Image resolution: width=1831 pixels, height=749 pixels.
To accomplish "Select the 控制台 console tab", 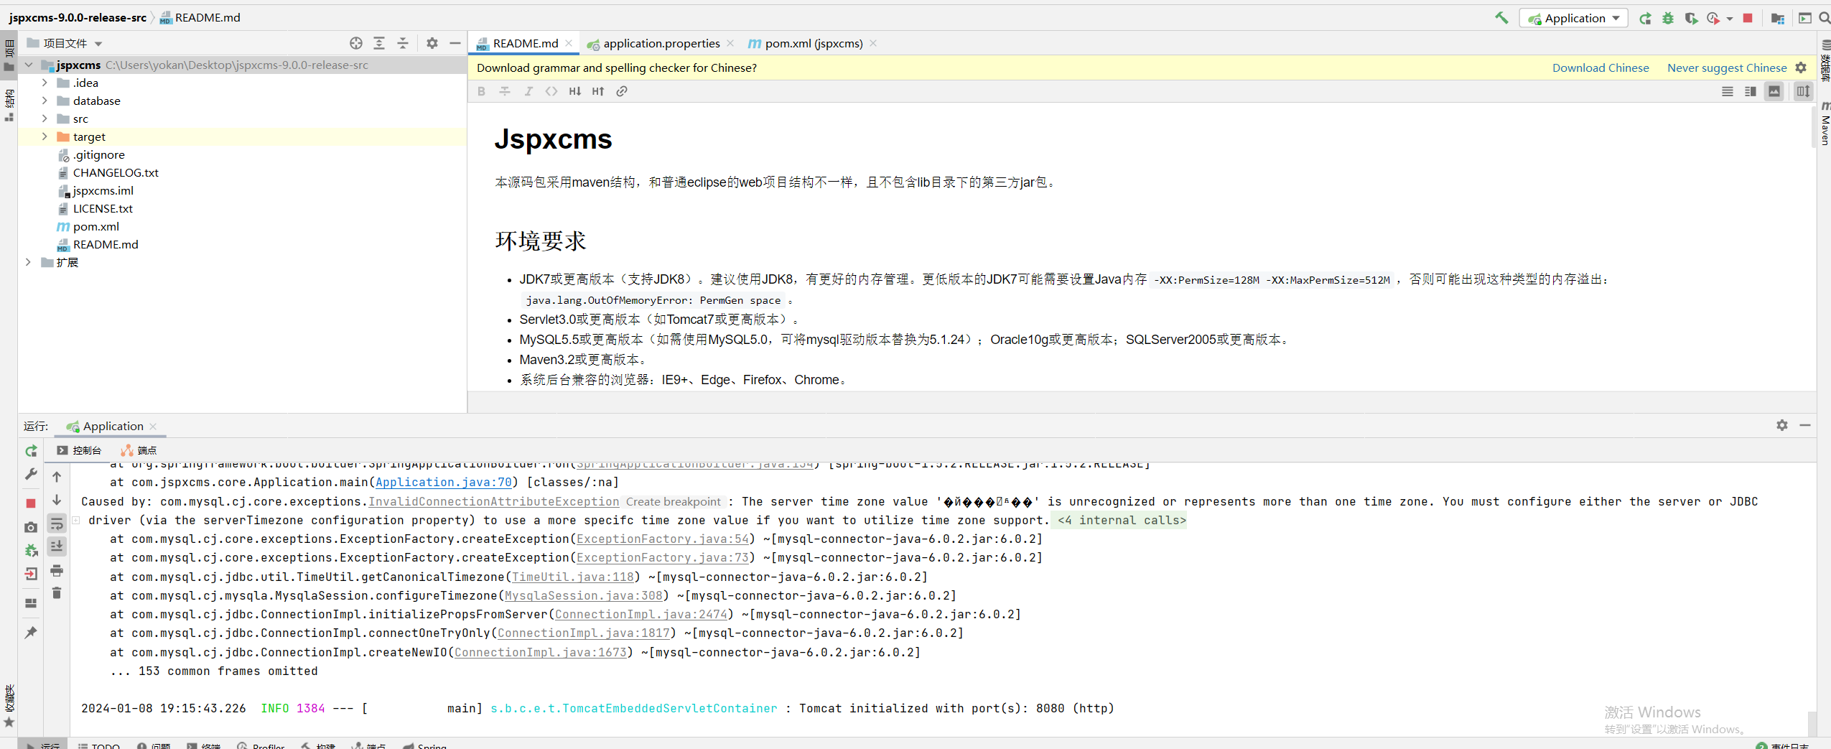I will pos(80,450).
